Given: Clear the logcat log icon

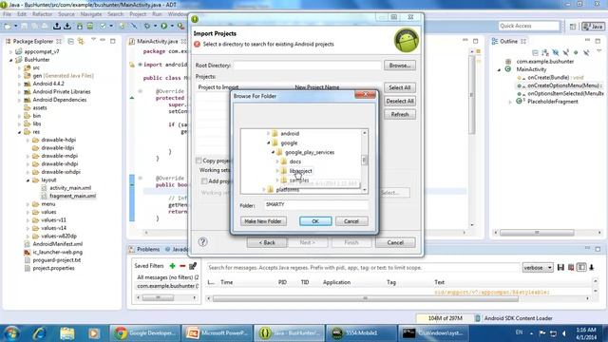Looking at the screenshot, I should pos(571,268).
